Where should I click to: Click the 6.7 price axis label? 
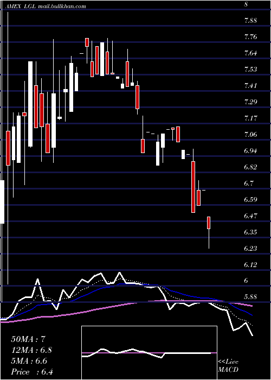249,183
